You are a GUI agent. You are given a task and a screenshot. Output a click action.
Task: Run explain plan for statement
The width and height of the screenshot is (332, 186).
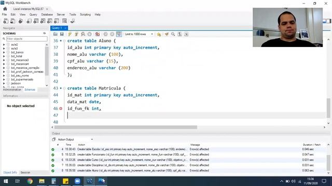click(83, 34)
